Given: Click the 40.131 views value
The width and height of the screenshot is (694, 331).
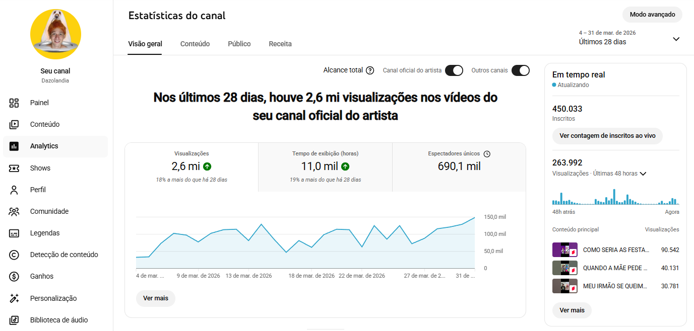Looking at the screenshot, I should (670, 268).
